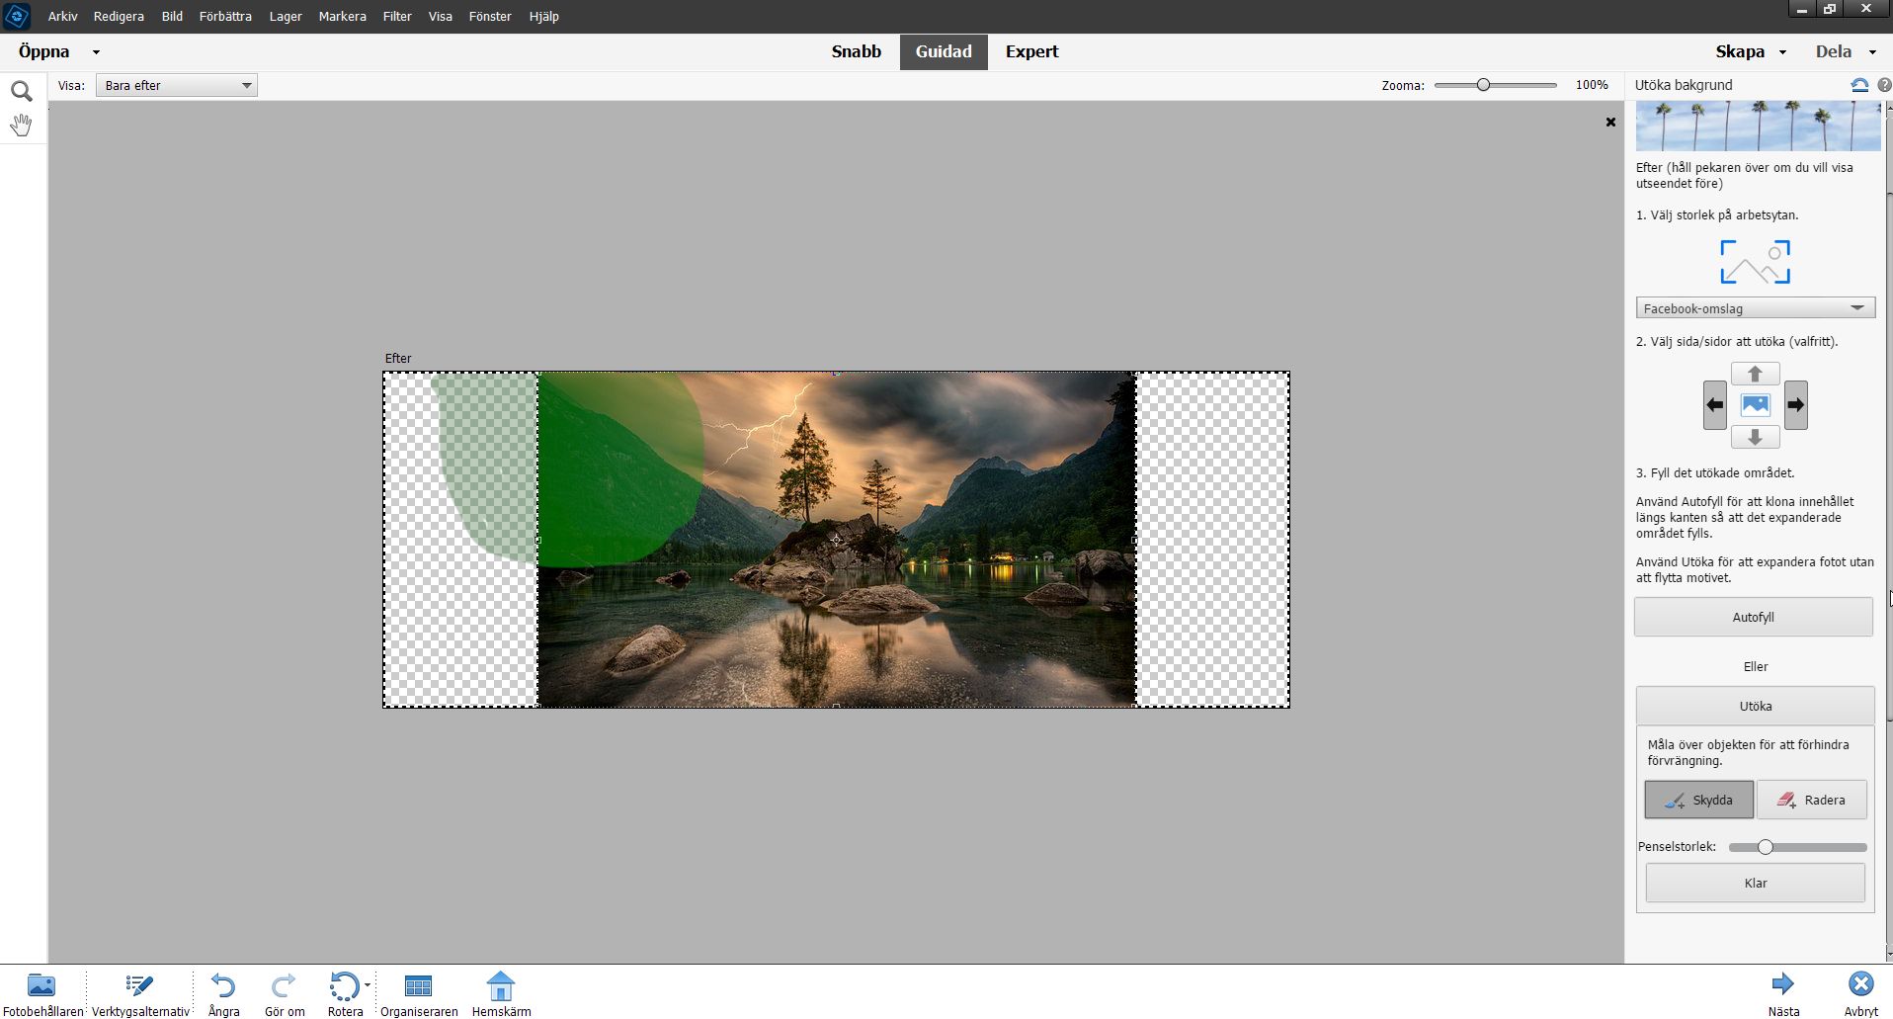Switch to the Guidad tab

click(x=944, y=52)
